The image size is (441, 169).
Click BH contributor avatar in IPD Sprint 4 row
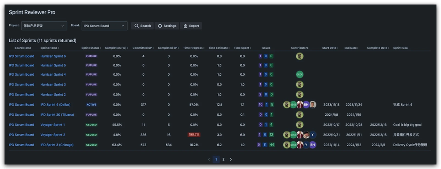tap(306, 105)
